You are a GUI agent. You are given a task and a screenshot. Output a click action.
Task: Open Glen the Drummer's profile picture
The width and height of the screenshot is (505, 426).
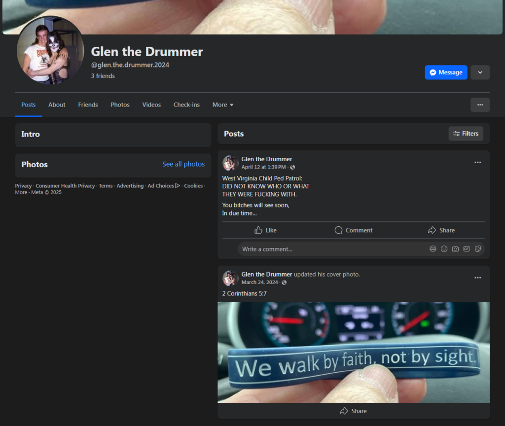50,50
